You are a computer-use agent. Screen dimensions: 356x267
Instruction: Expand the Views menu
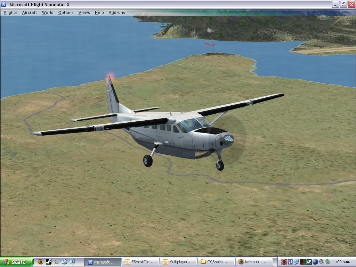(84, 13)
